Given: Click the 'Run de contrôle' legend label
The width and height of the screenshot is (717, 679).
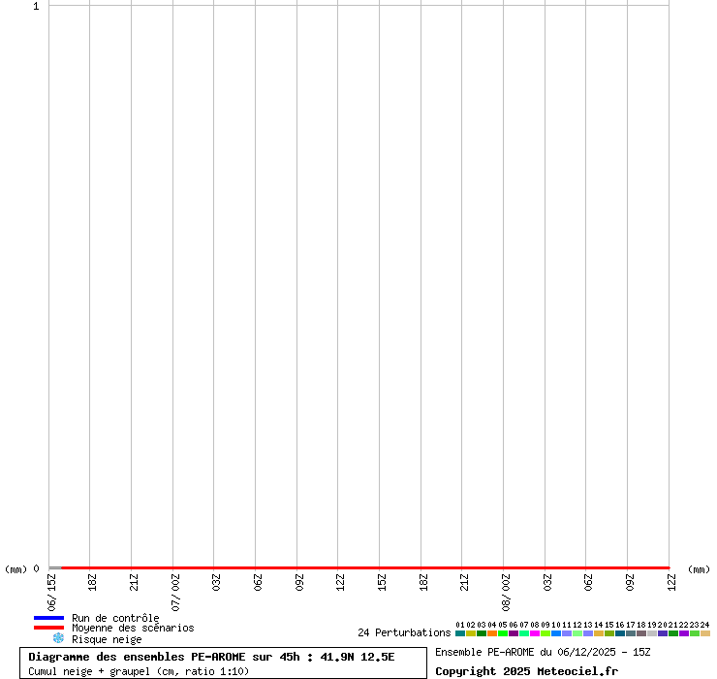Looking at the screenshot, I should coord(115,618).
